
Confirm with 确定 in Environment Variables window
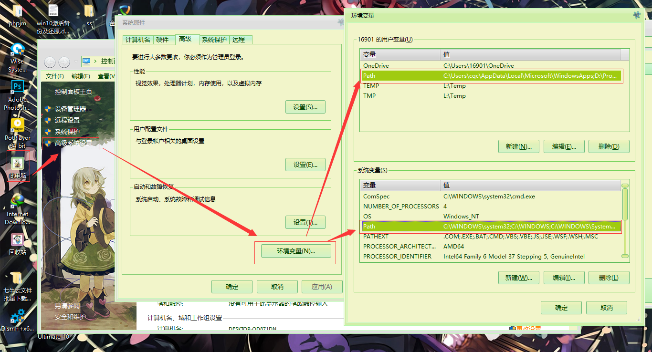coord(561,308)
